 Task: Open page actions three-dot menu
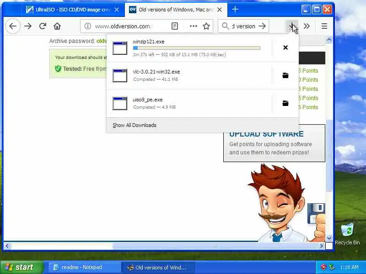[x=193, y=26]
